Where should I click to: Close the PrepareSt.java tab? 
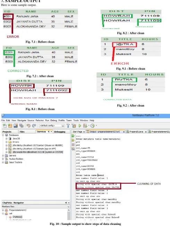click(146, 132)
